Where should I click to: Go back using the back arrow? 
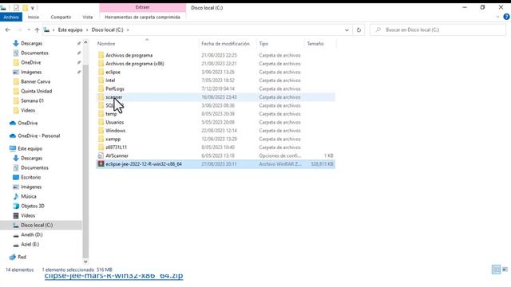[x=7, y=30]
